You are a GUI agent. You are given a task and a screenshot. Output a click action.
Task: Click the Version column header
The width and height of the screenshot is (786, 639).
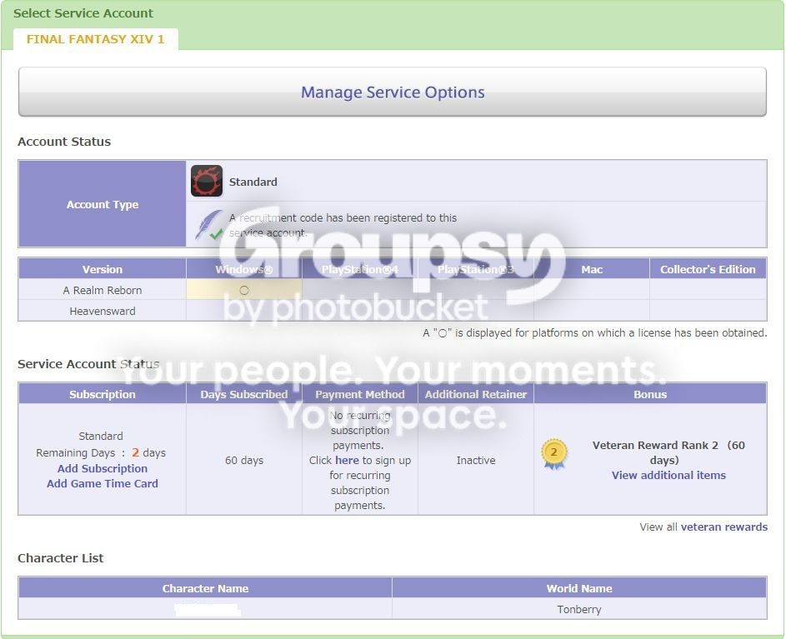point(103,269)
